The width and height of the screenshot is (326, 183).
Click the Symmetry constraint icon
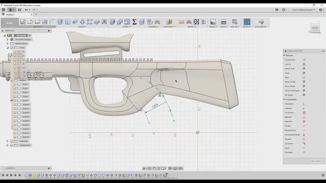tap(304, 152)
